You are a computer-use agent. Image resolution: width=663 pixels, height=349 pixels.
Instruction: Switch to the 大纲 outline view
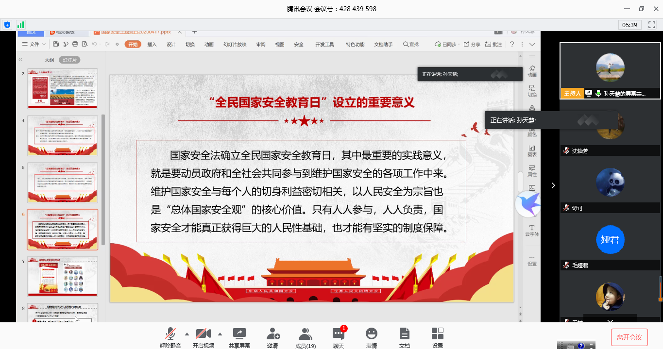point(49,60)
